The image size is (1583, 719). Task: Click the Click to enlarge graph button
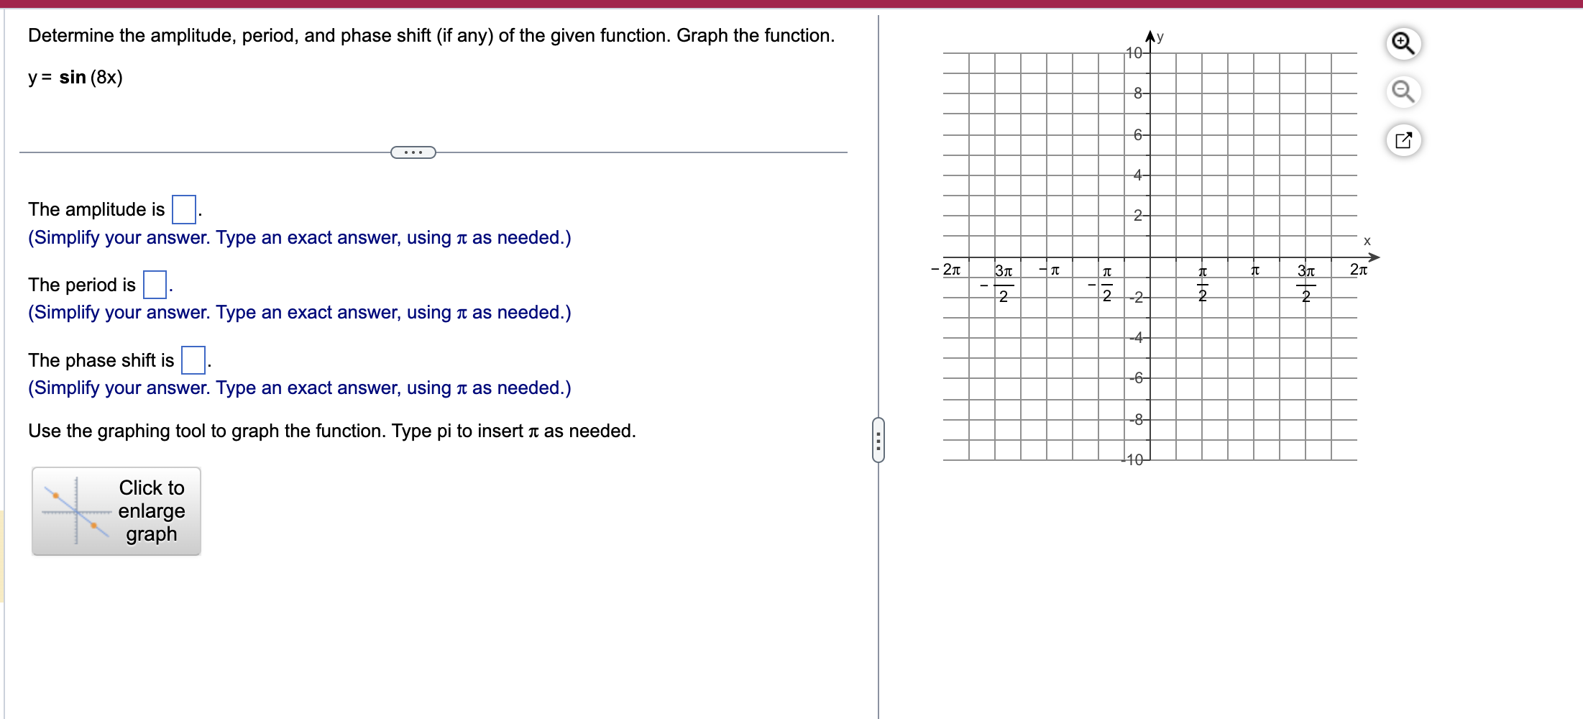116,511
